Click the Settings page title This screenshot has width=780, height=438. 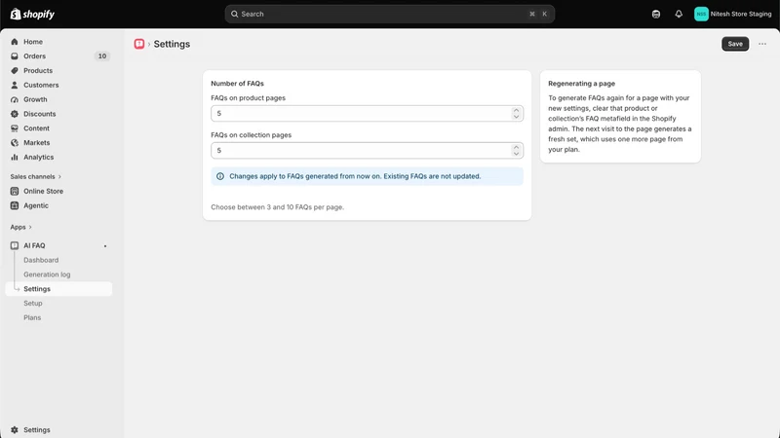pyautogui.click(x=172, y=44)
